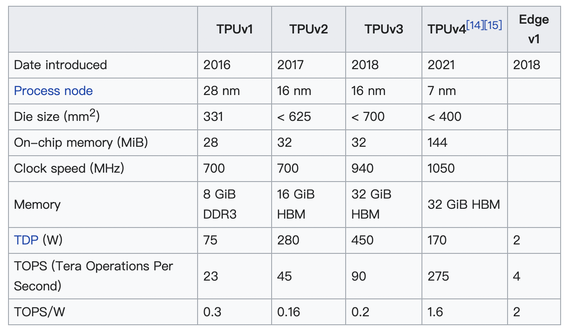Click the TPUv2 column header
This screenshot has width=570, height=331.
click(x=309, y=29)
